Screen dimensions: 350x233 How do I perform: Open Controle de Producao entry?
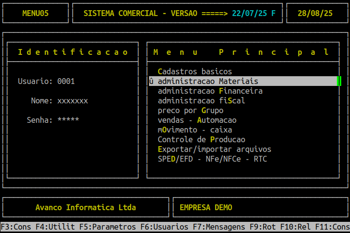[x=201, y=139]
